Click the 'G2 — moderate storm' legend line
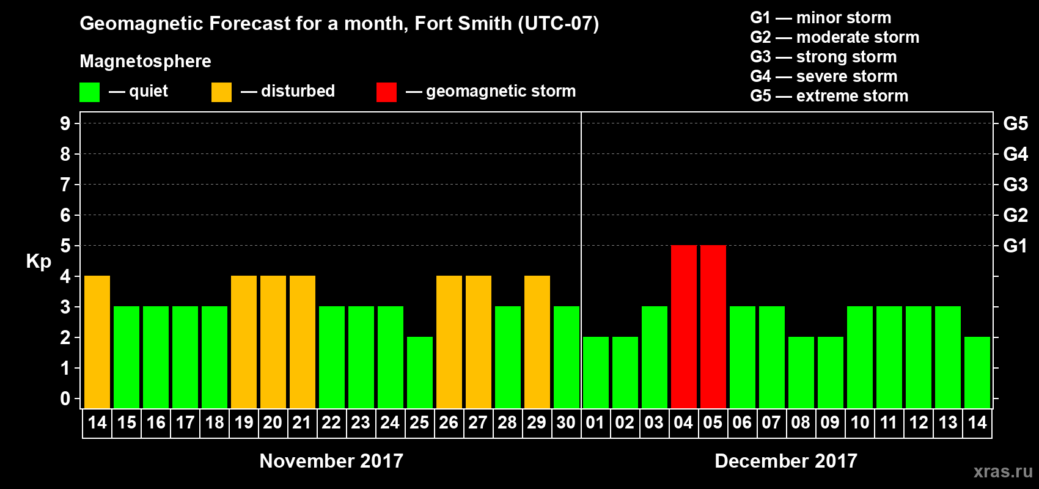Viewport: 1039px width, 489px height. click(x=835, y=37)
